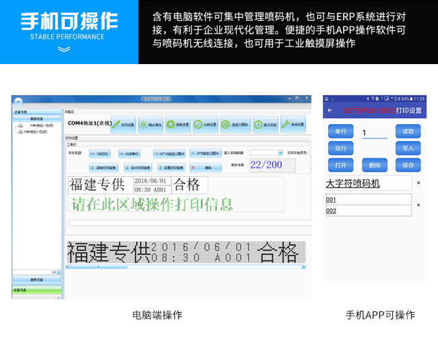The image size is (438, 345).
Task: Open 系统设置 wrench icon button
Action: pyautogui.click(x=292, y=124)
